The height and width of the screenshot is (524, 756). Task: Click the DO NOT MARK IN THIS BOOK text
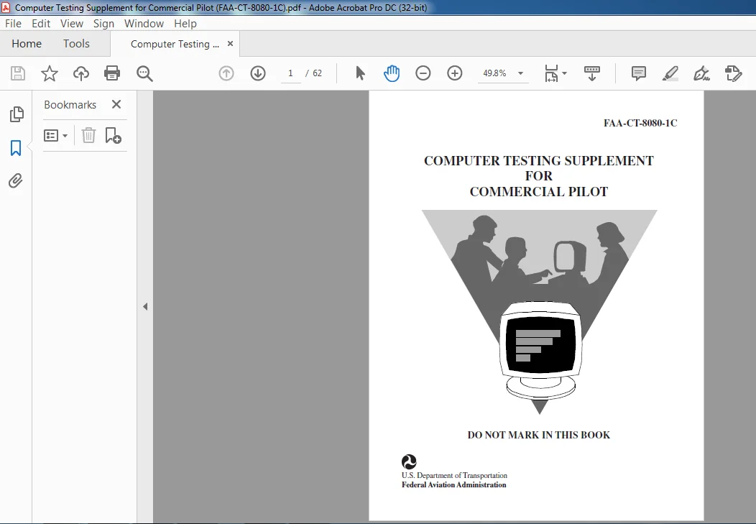pos(538,435)
